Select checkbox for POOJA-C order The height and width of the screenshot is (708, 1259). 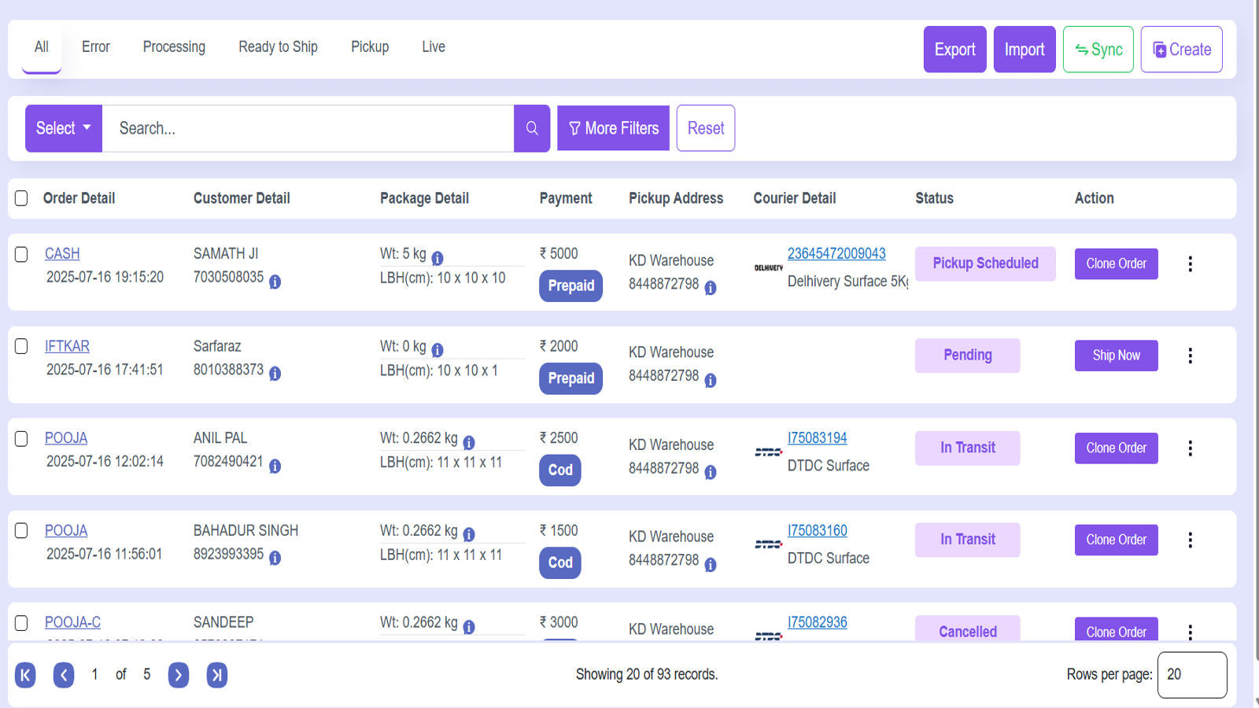(21, 623)
